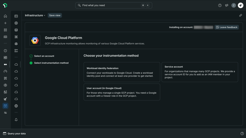Click the New Relic logo
This screenshot has height=138, width=246.
(x=5, y=5)
